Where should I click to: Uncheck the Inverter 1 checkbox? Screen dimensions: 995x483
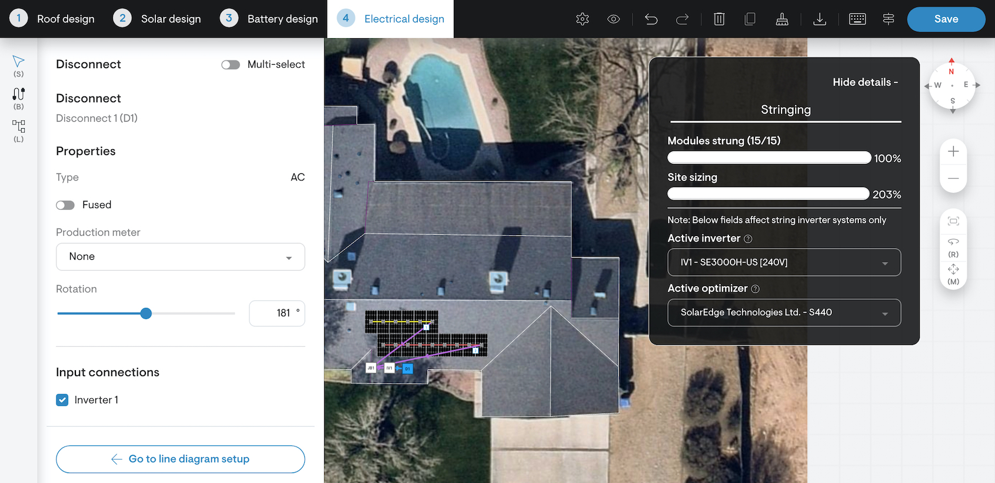62,400
